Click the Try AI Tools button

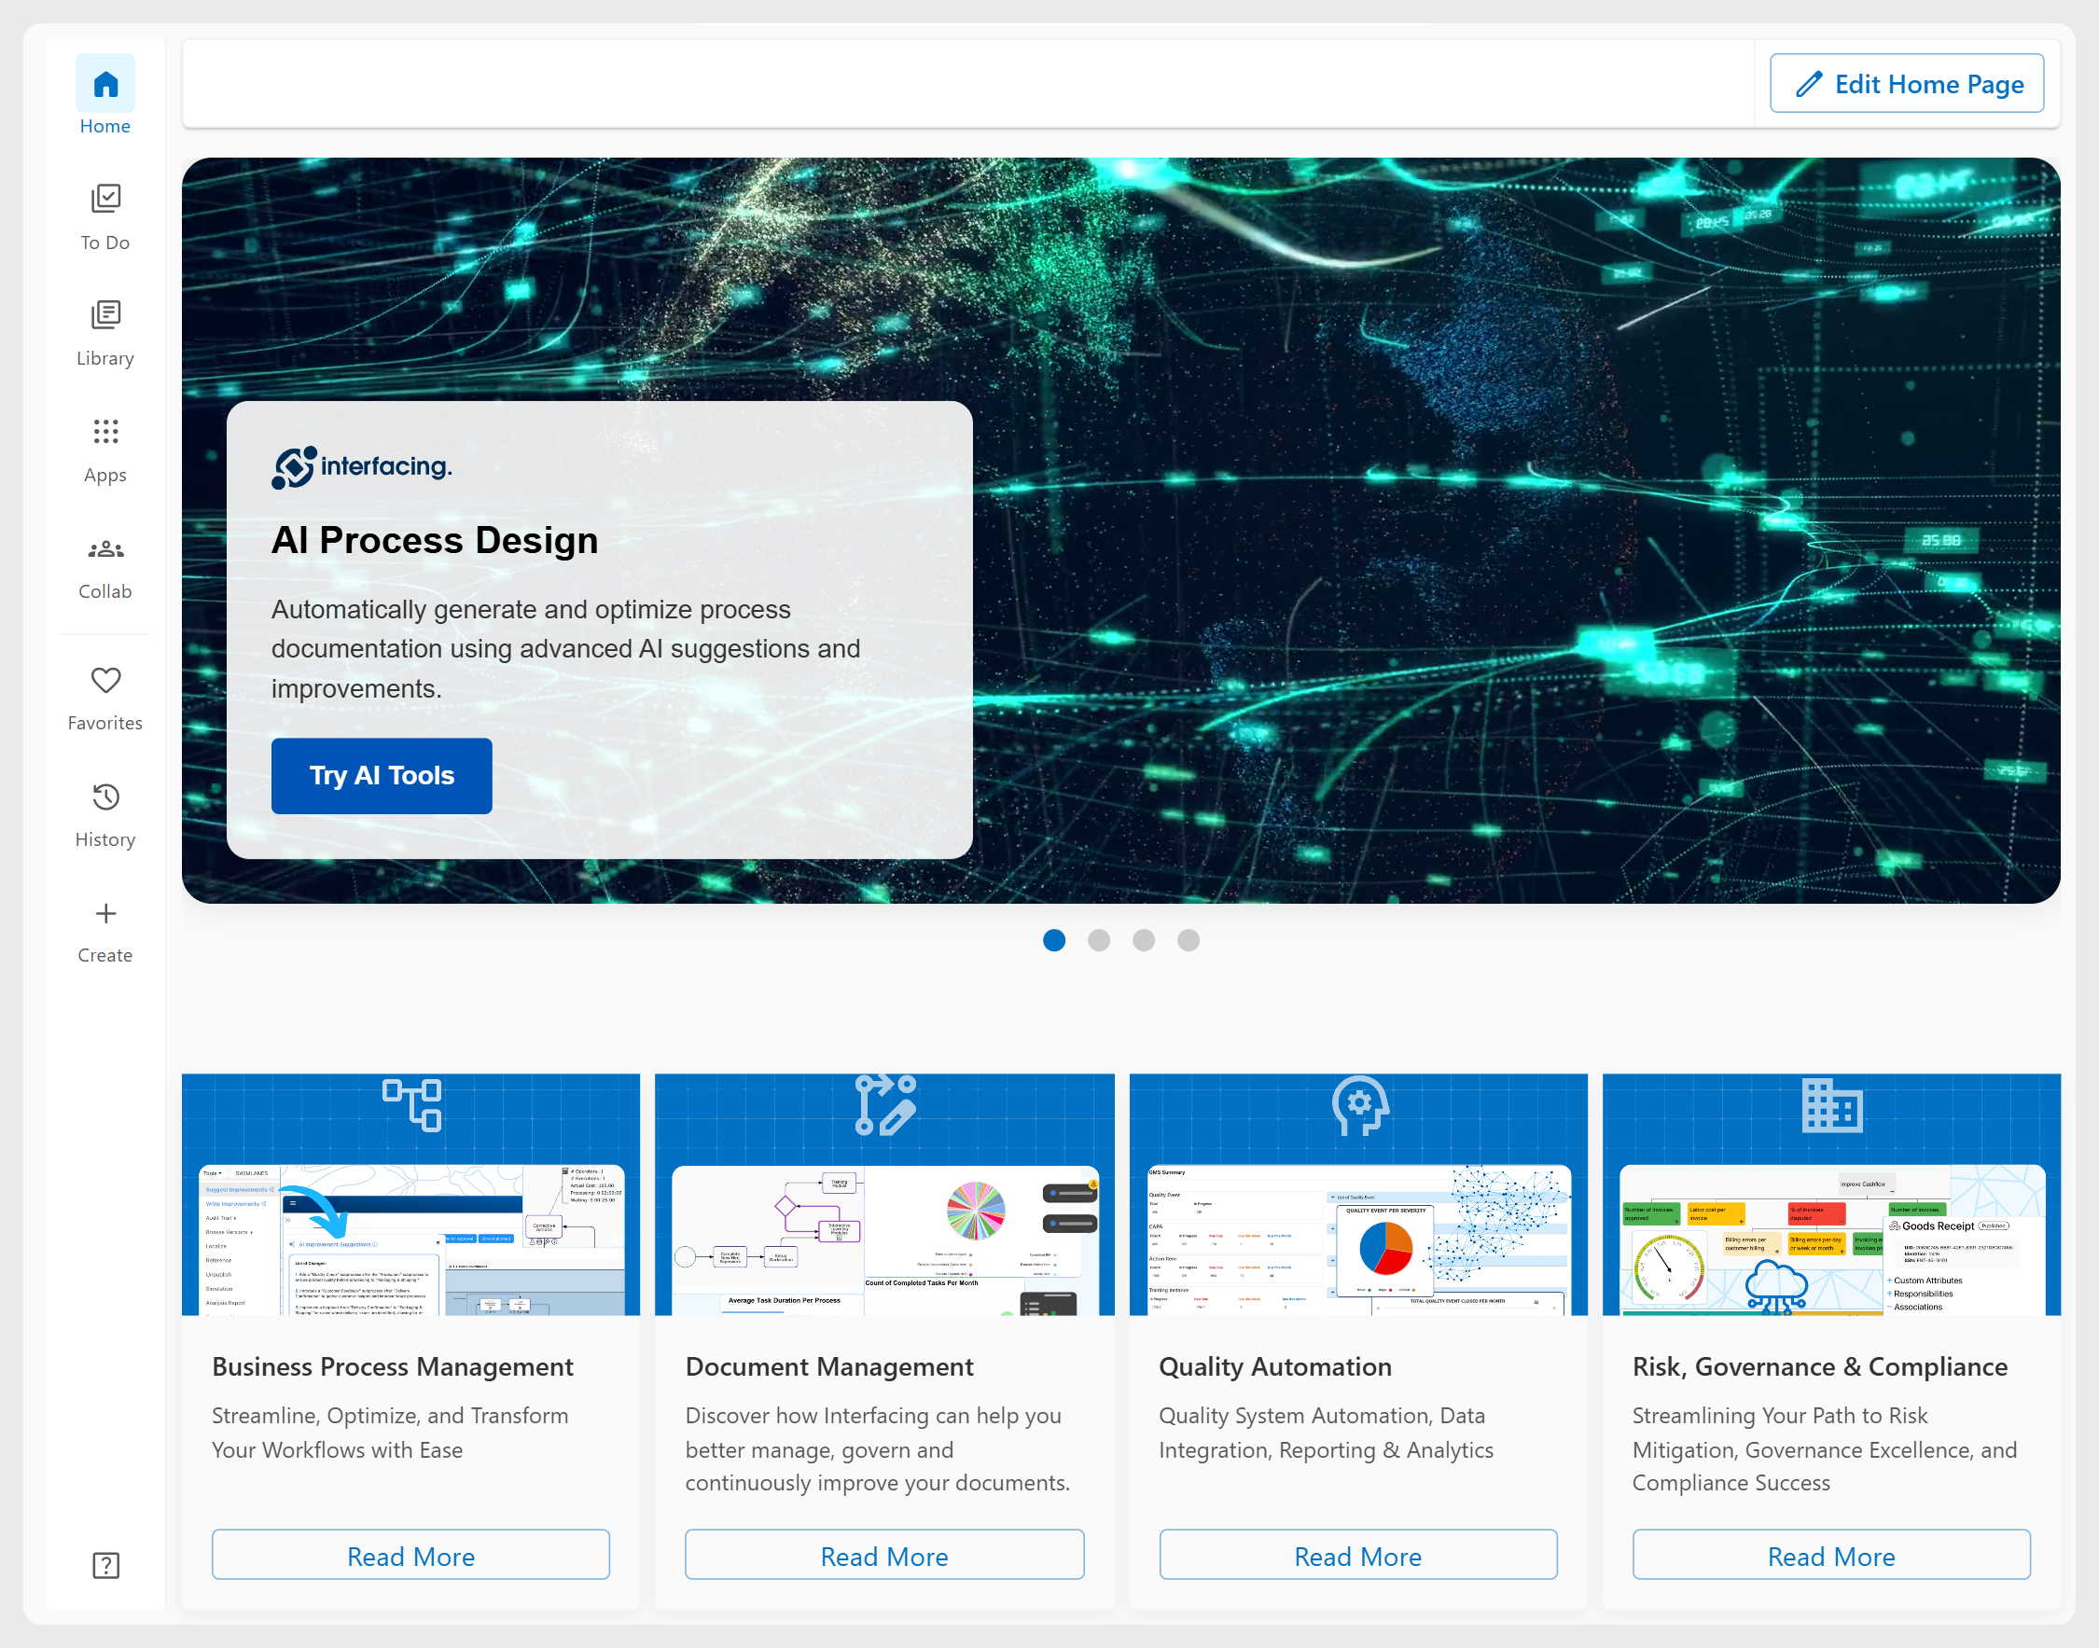coord(382,776)
